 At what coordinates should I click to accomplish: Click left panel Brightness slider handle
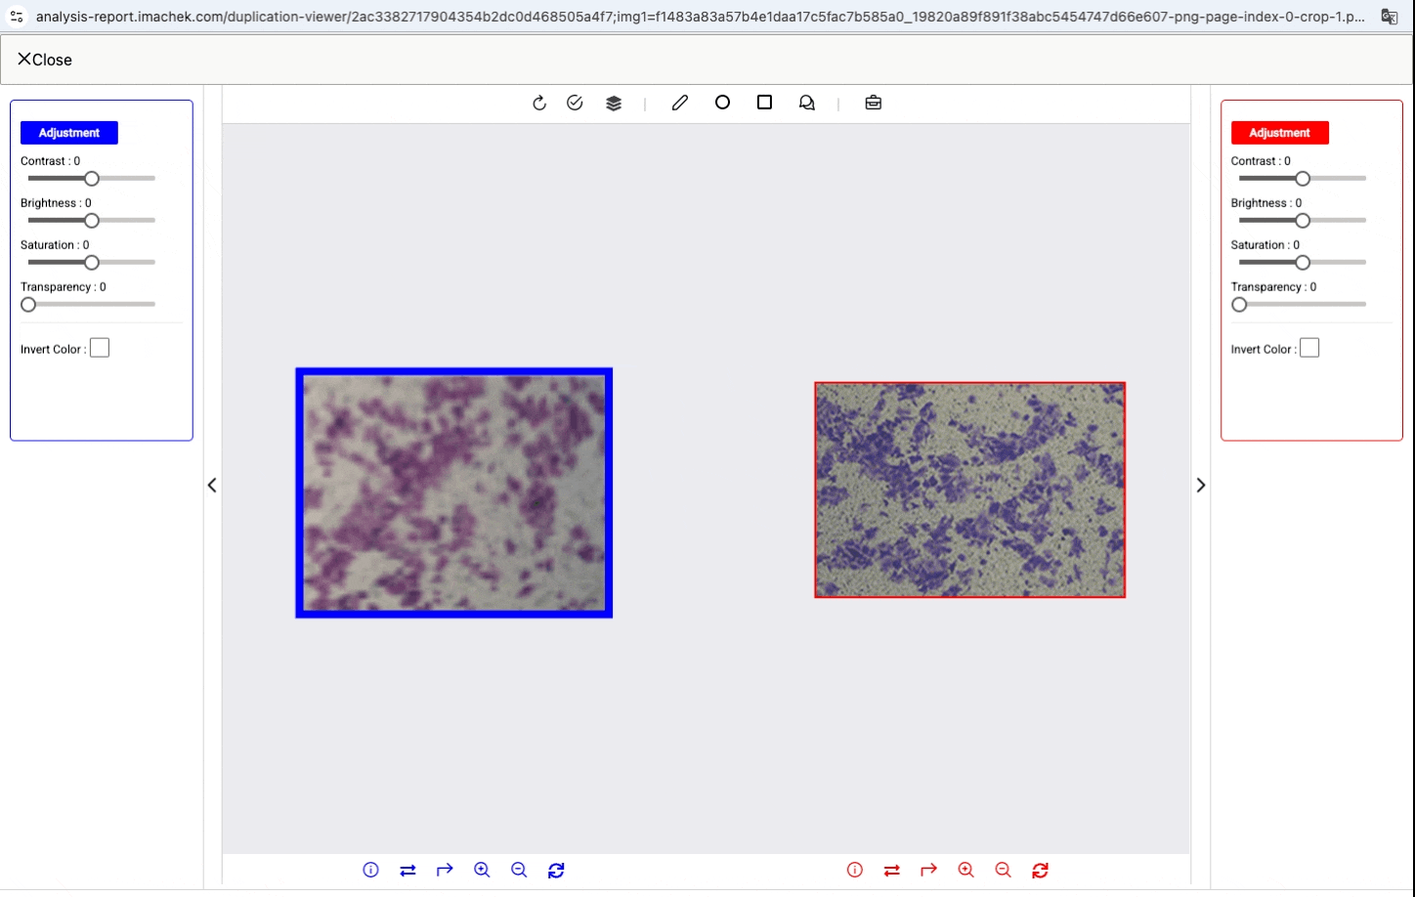[92, 221]
